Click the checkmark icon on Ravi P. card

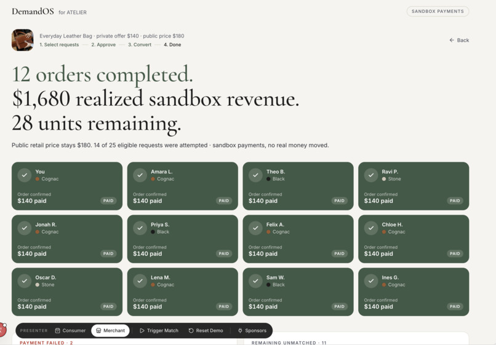pos(371,175)
